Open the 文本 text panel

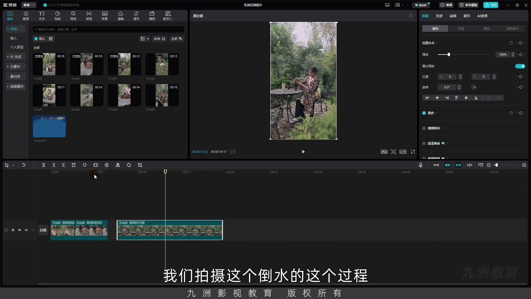(x=41, y=16)
